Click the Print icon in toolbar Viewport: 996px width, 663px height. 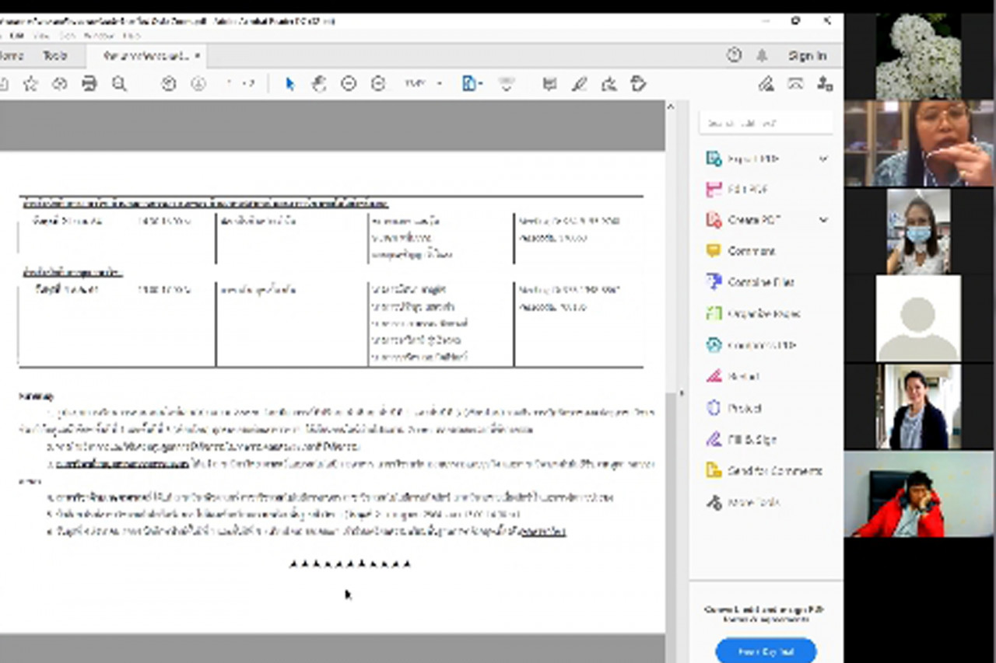coord(89,84)
